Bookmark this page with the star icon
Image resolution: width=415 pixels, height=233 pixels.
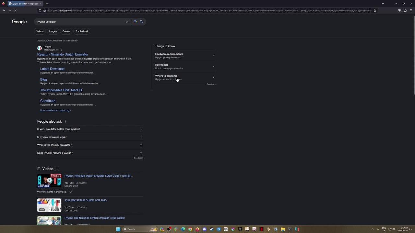[375, 10]
